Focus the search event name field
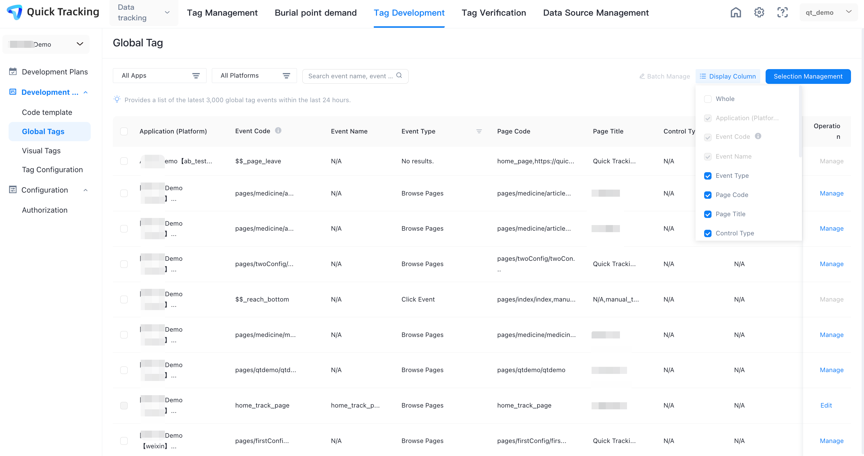 [350, 76]
